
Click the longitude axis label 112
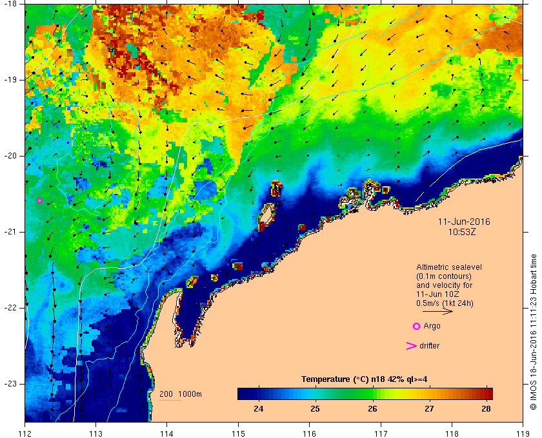tap(25, 434)
